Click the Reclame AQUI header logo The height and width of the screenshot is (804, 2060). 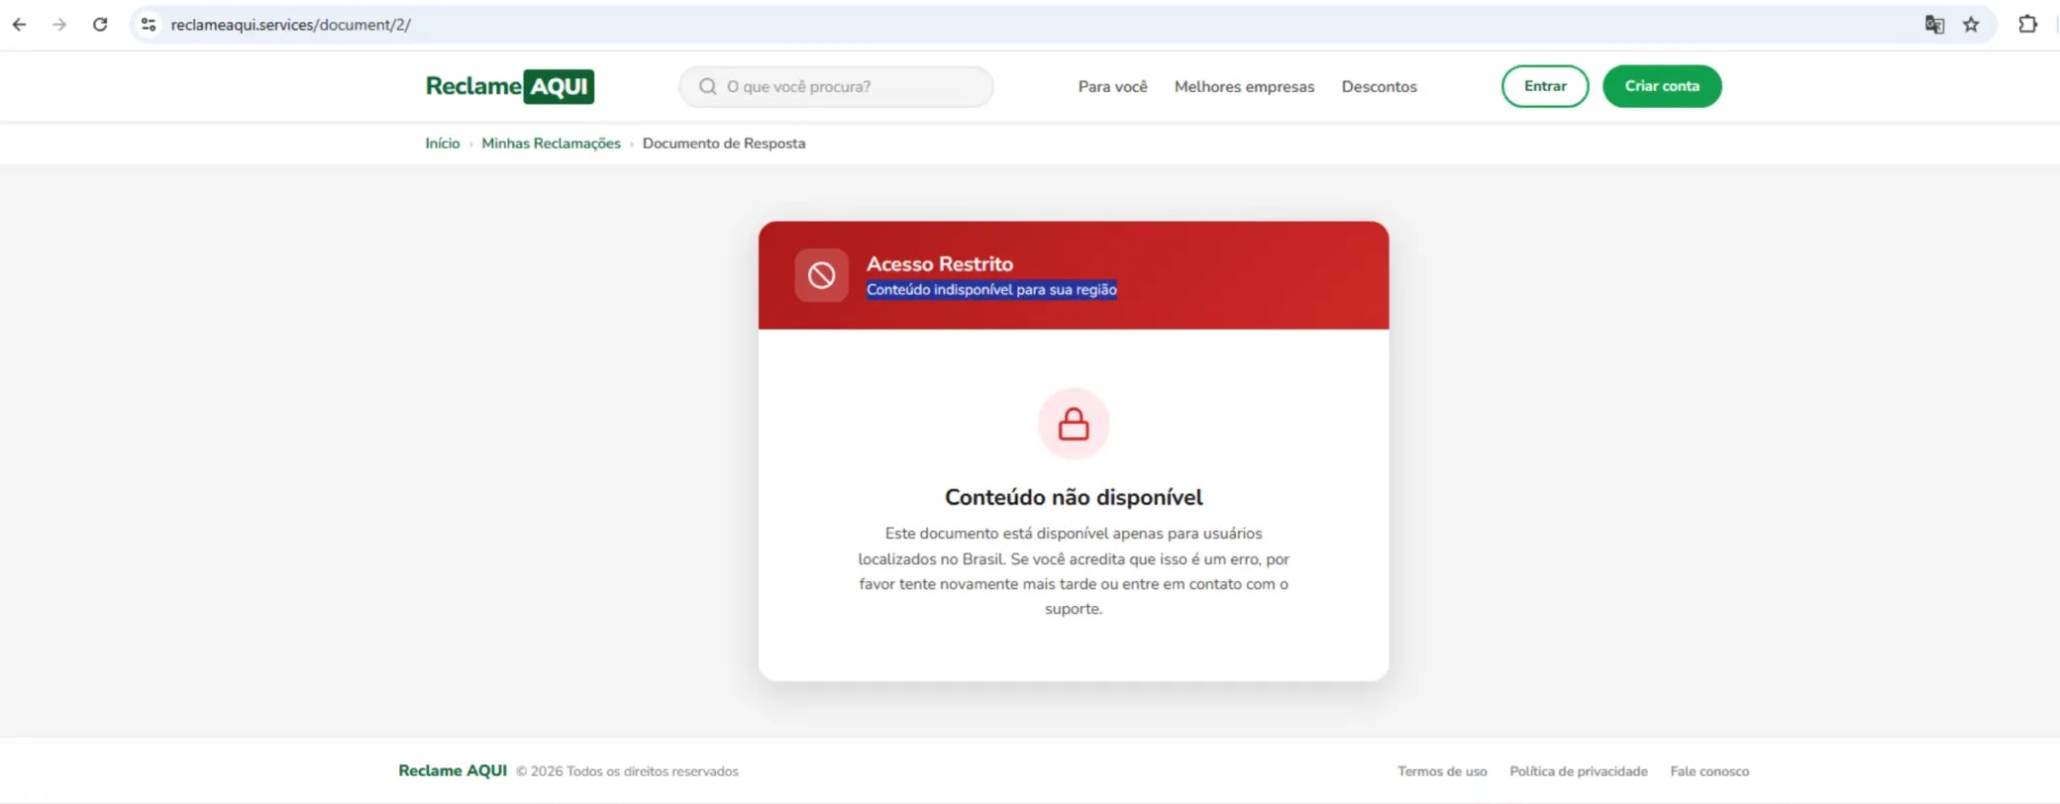[x=510, y=86]
